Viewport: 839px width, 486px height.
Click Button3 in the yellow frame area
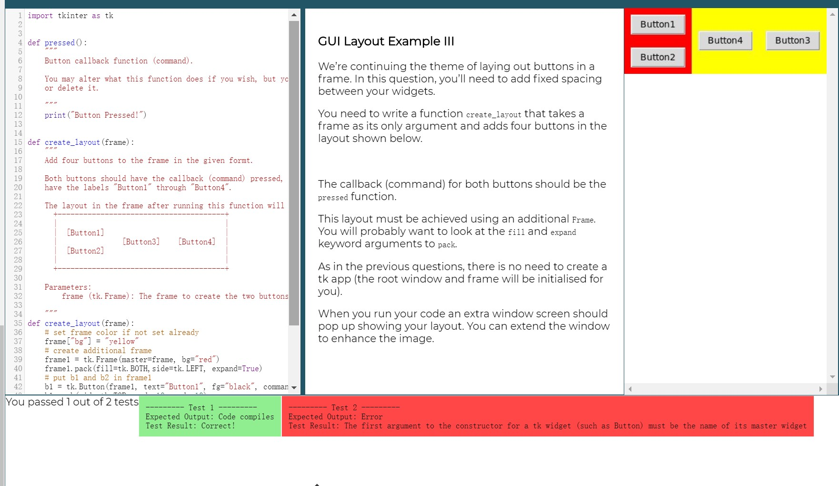pyautogui.click(x=792, y=40)
